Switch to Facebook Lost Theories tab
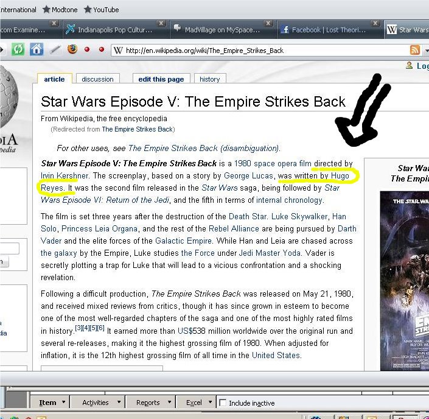This screenshot has width=429, height=419. coord(330,30)
